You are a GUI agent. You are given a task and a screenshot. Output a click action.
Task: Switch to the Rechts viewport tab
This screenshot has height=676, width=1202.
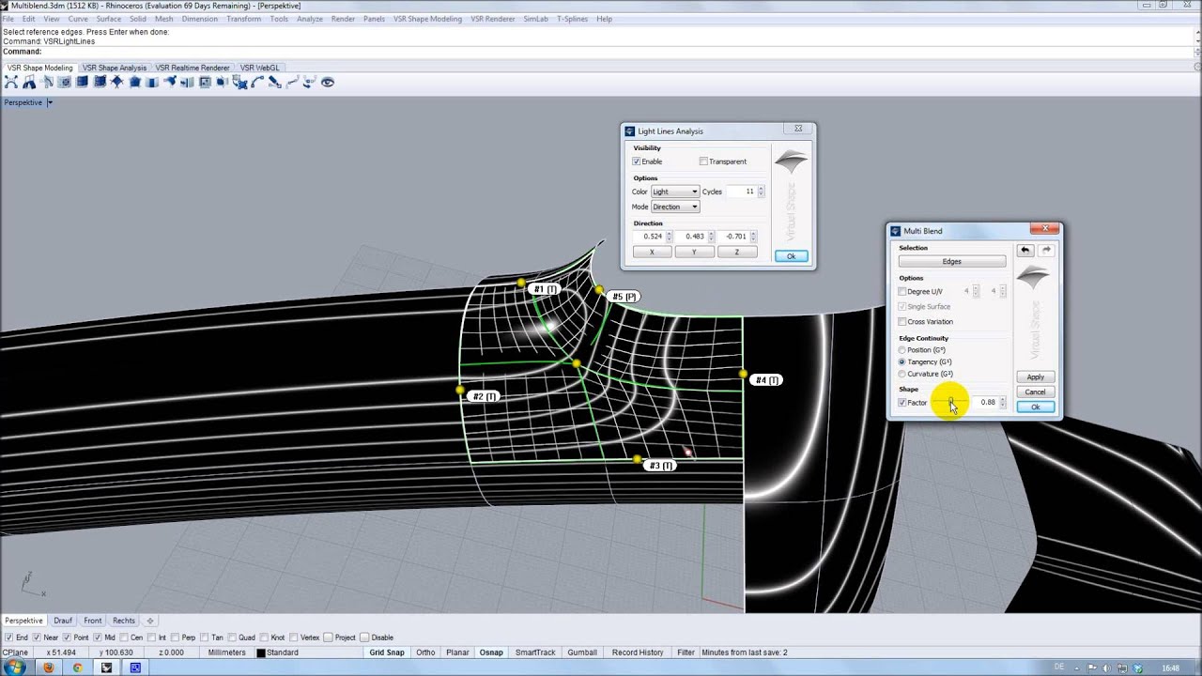click(x=124, y=621)
